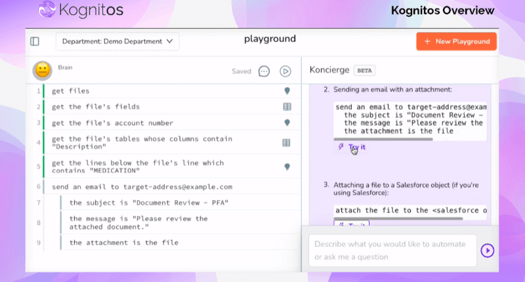The width and height of the screenshot is (525, 282).
Task: Click the horizontal scrollbar under the email code block
Action: coord(383,139)
